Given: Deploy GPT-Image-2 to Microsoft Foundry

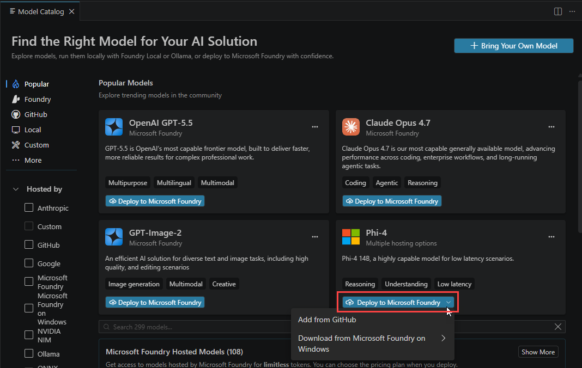Looking at the screenshot, I should pyautogui.click(x=155, y=302).
